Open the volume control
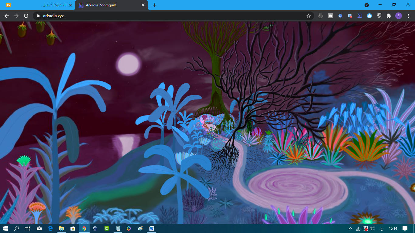 point(372,228)
